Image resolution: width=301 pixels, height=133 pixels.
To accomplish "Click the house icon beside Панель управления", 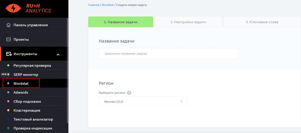I will click(9, 25).
